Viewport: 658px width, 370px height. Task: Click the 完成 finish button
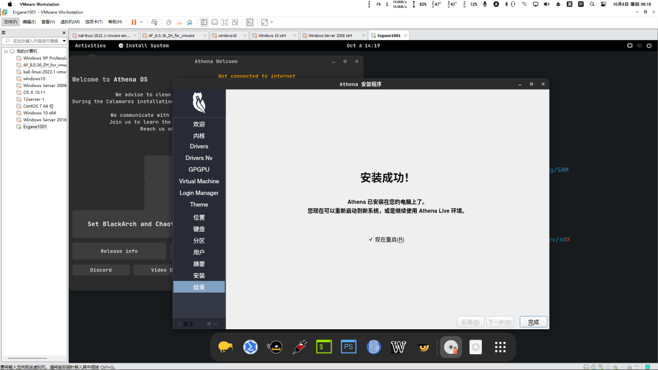pyautogui.click(x=533, y=322)
